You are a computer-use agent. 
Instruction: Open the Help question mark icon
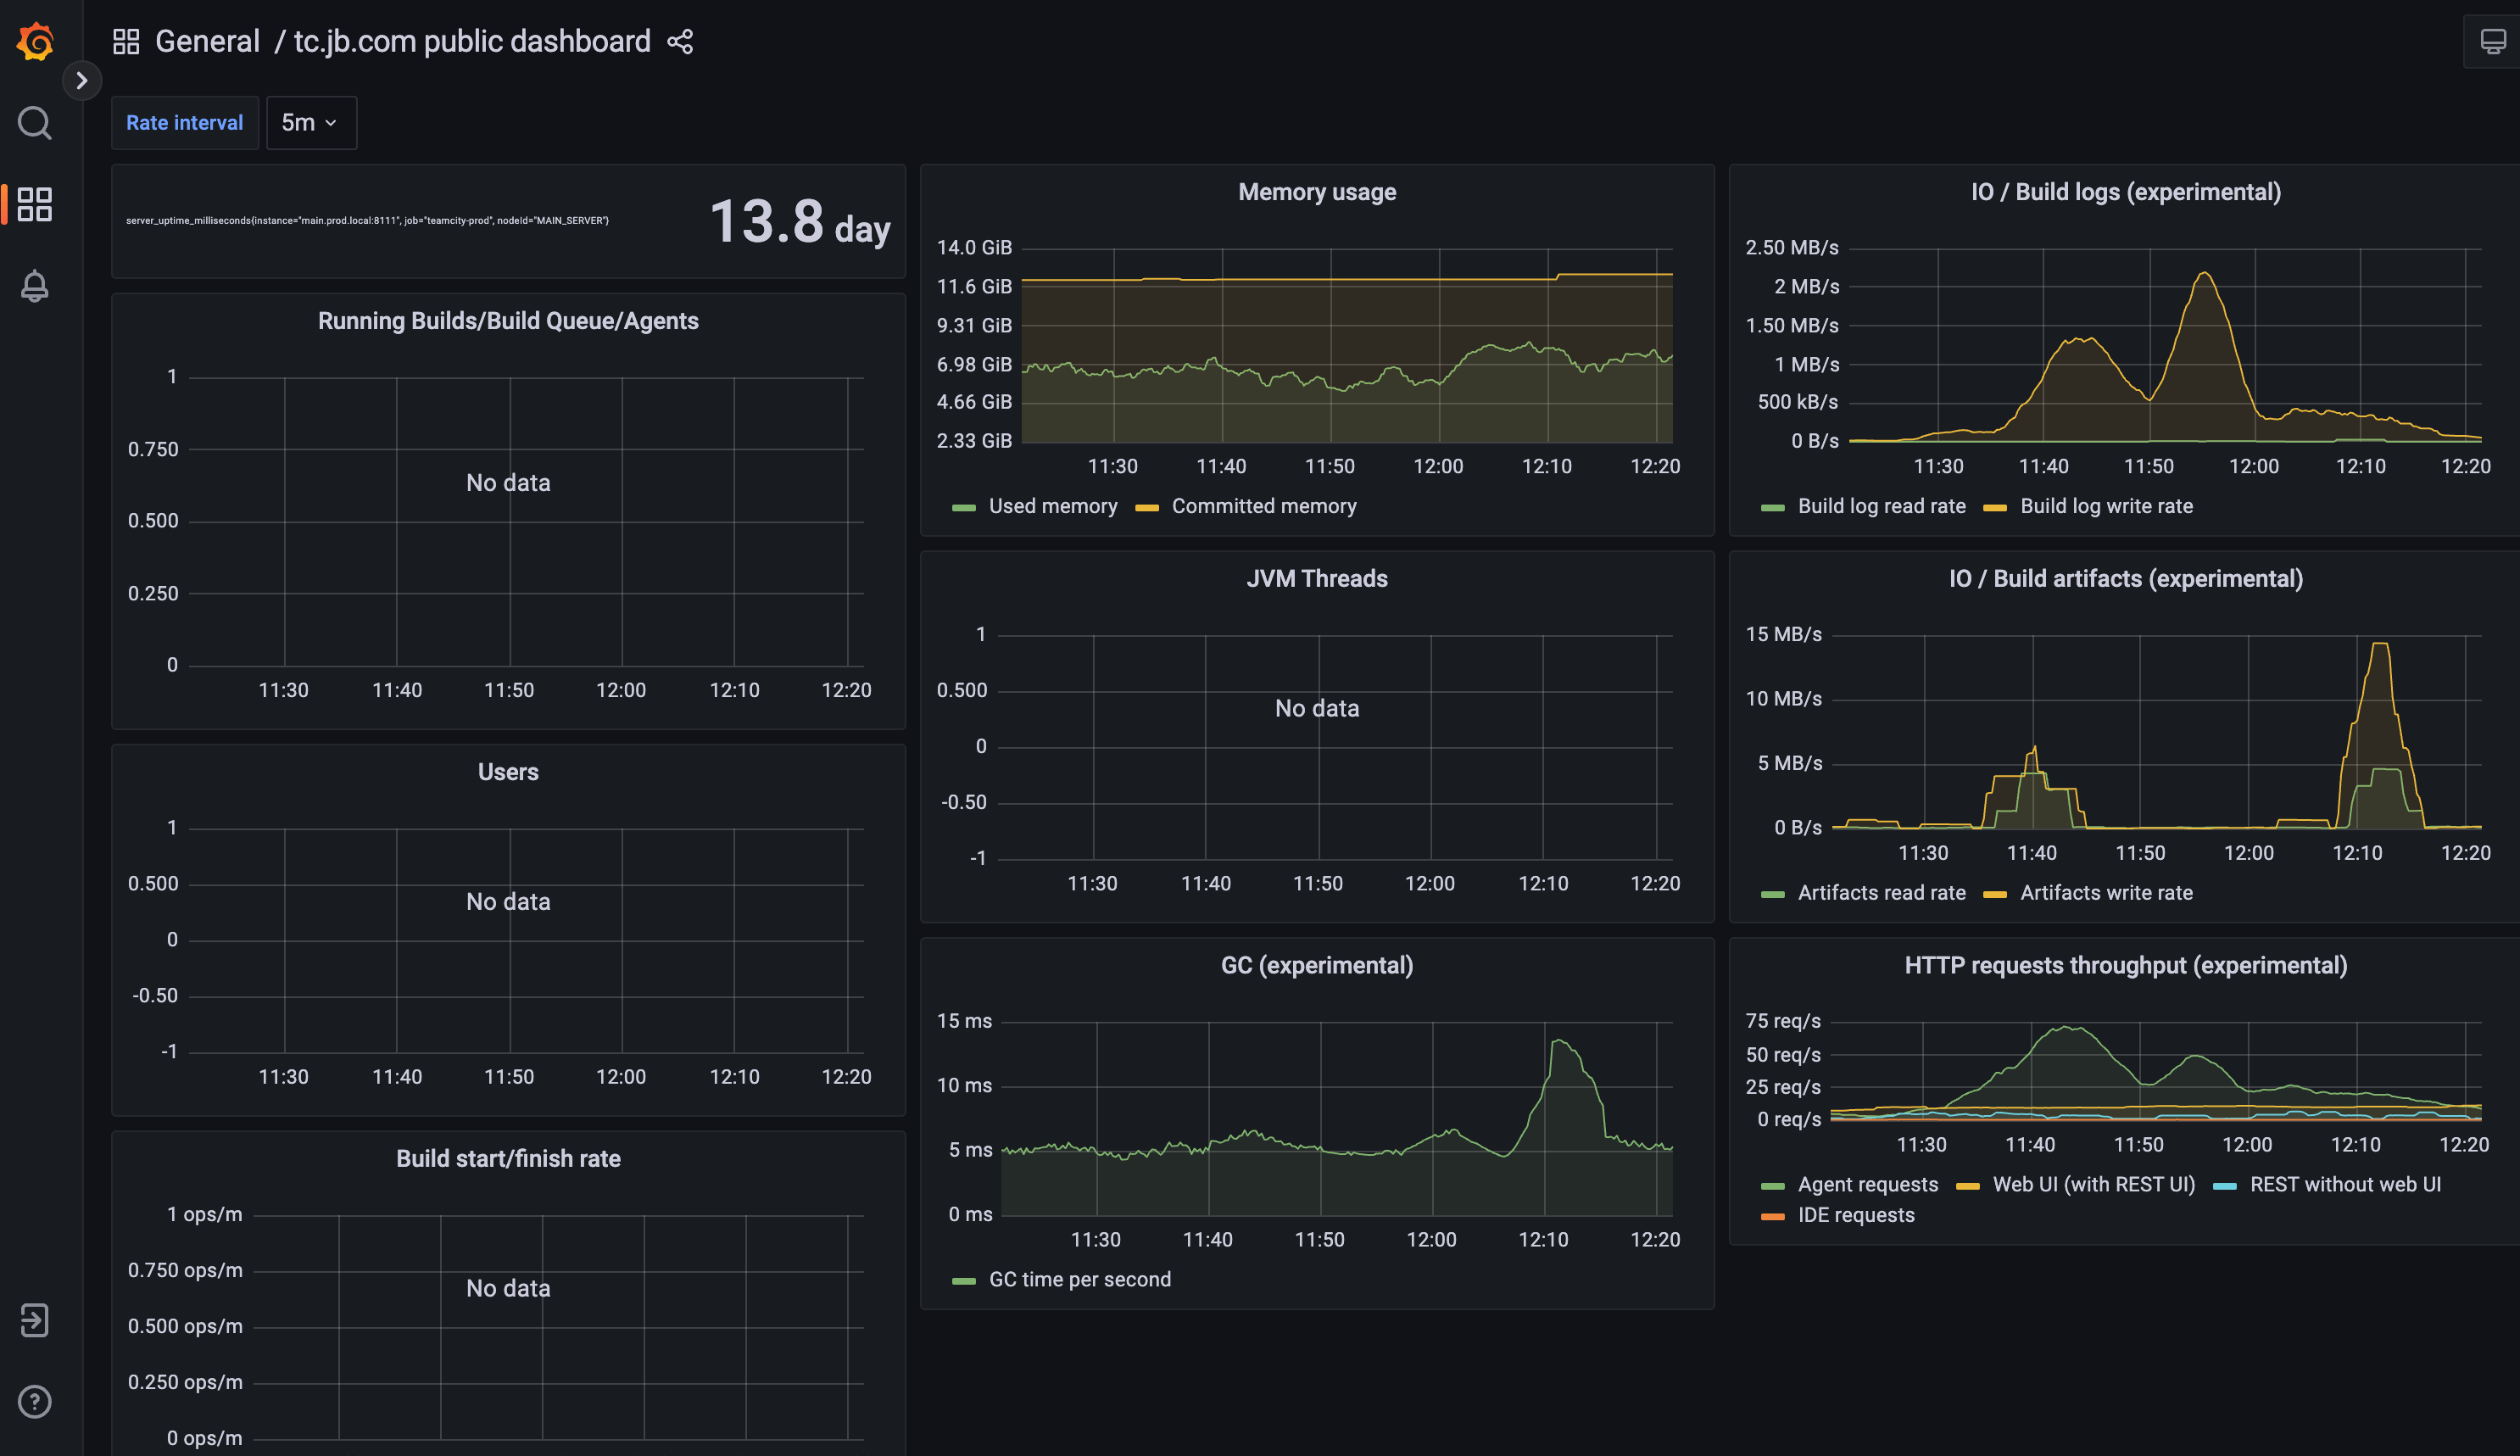pos(35,1401)
